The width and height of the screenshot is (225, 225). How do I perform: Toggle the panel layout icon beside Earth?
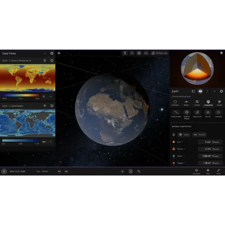click(x=193, y=91)
